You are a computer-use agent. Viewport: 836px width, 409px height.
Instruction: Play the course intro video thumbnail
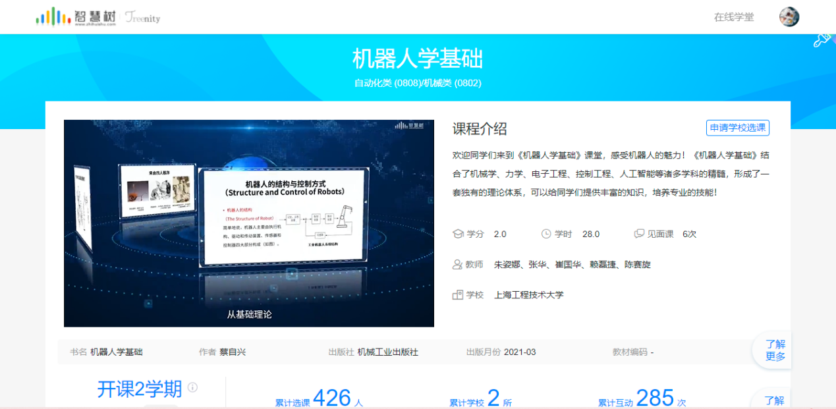click(249, 223)
